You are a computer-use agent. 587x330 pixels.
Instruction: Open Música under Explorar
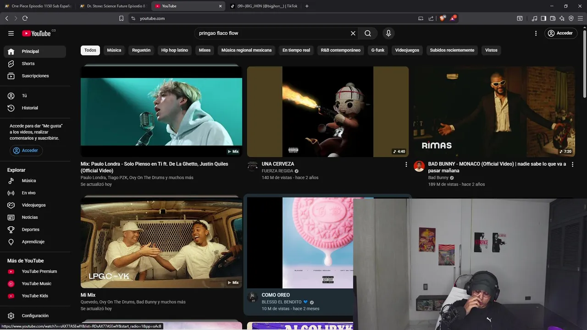click(35, 181)
